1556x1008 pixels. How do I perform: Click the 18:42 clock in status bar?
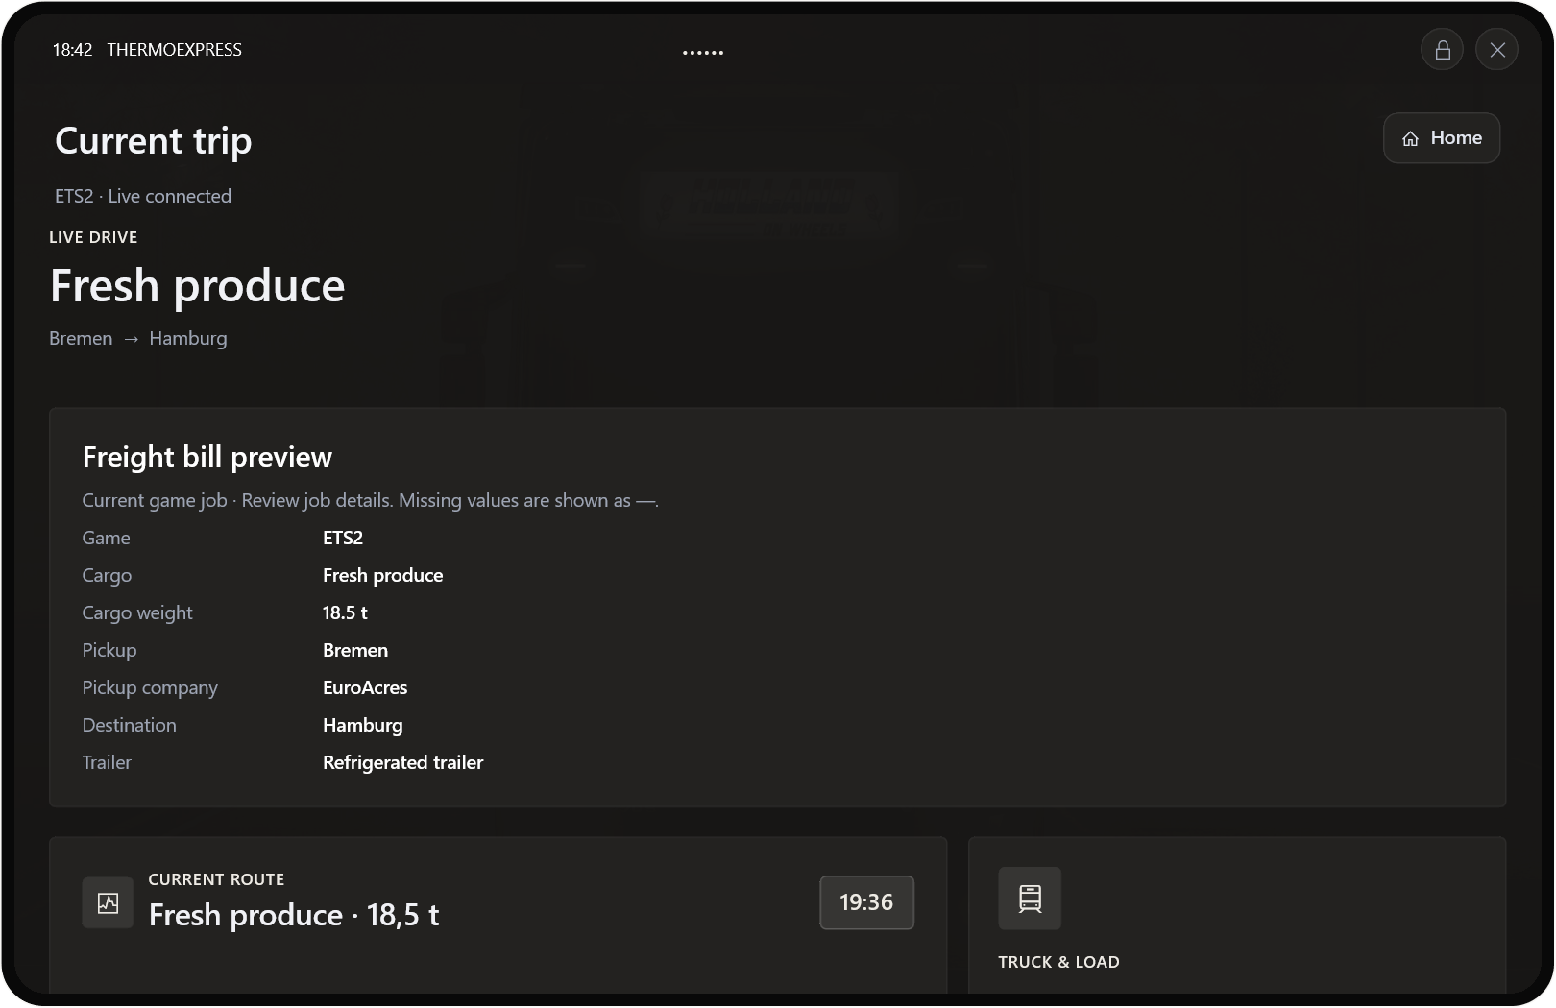tap(72, 50)
